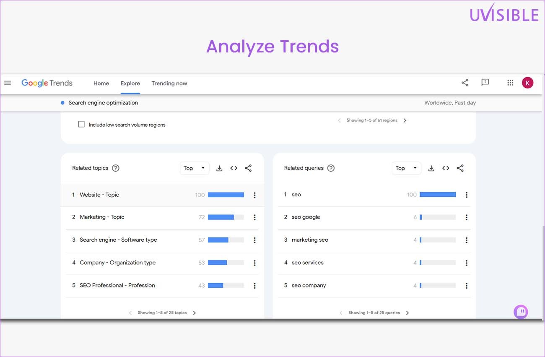
Task: Click the seo company query
Action: 309,285
